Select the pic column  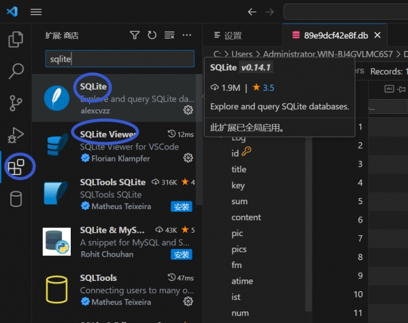pos(237,233)
